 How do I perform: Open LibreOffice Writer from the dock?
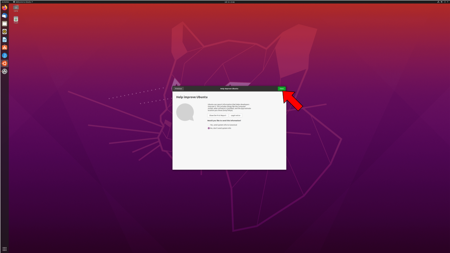pyautogui.click(x=5, y=40)
